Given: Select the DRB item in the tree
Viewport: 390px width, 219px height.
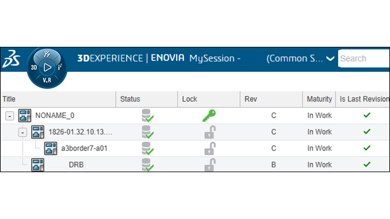Looking at the screenshot, I should [76, 165].
